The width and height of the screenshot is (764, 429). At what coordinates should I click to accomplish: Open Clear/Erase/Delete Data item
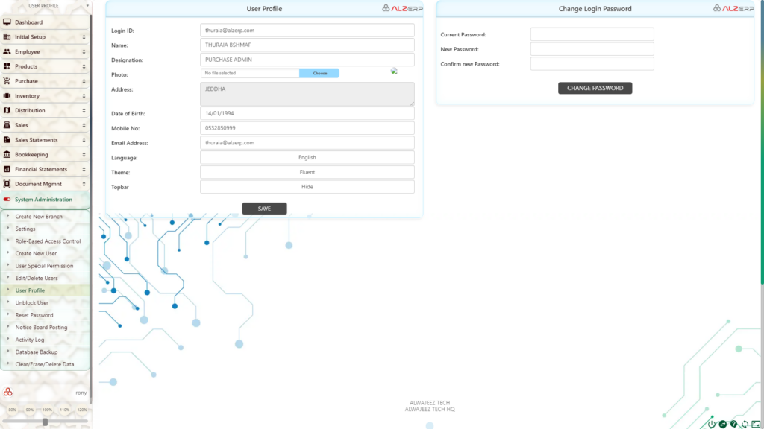[x=44, y=364]
